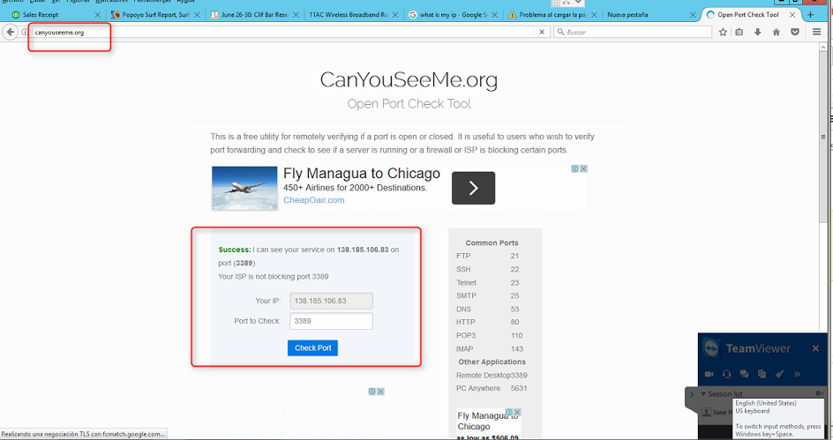Viewport: 833px width, 440px height.
Task: Select POP3 110 in Common Ports
Action: (489, 335)
